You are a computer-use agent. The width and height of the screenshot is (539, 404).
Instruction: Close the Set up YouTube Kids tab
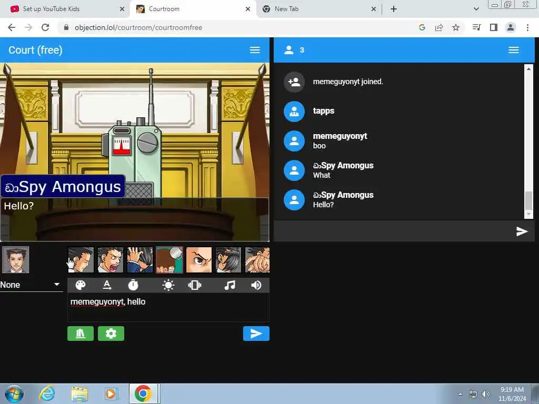click(122, 9)
